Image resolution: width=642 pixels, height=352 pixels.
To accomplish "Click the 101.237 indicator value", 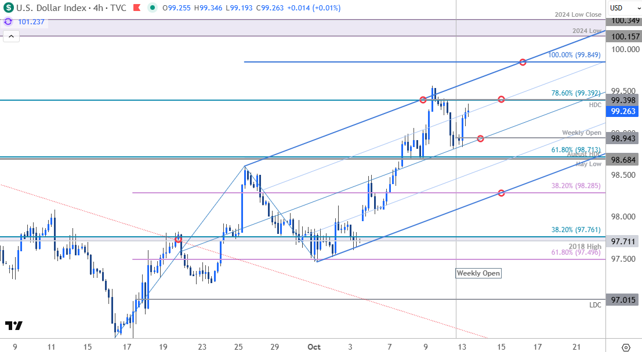I will coord(31,21).
